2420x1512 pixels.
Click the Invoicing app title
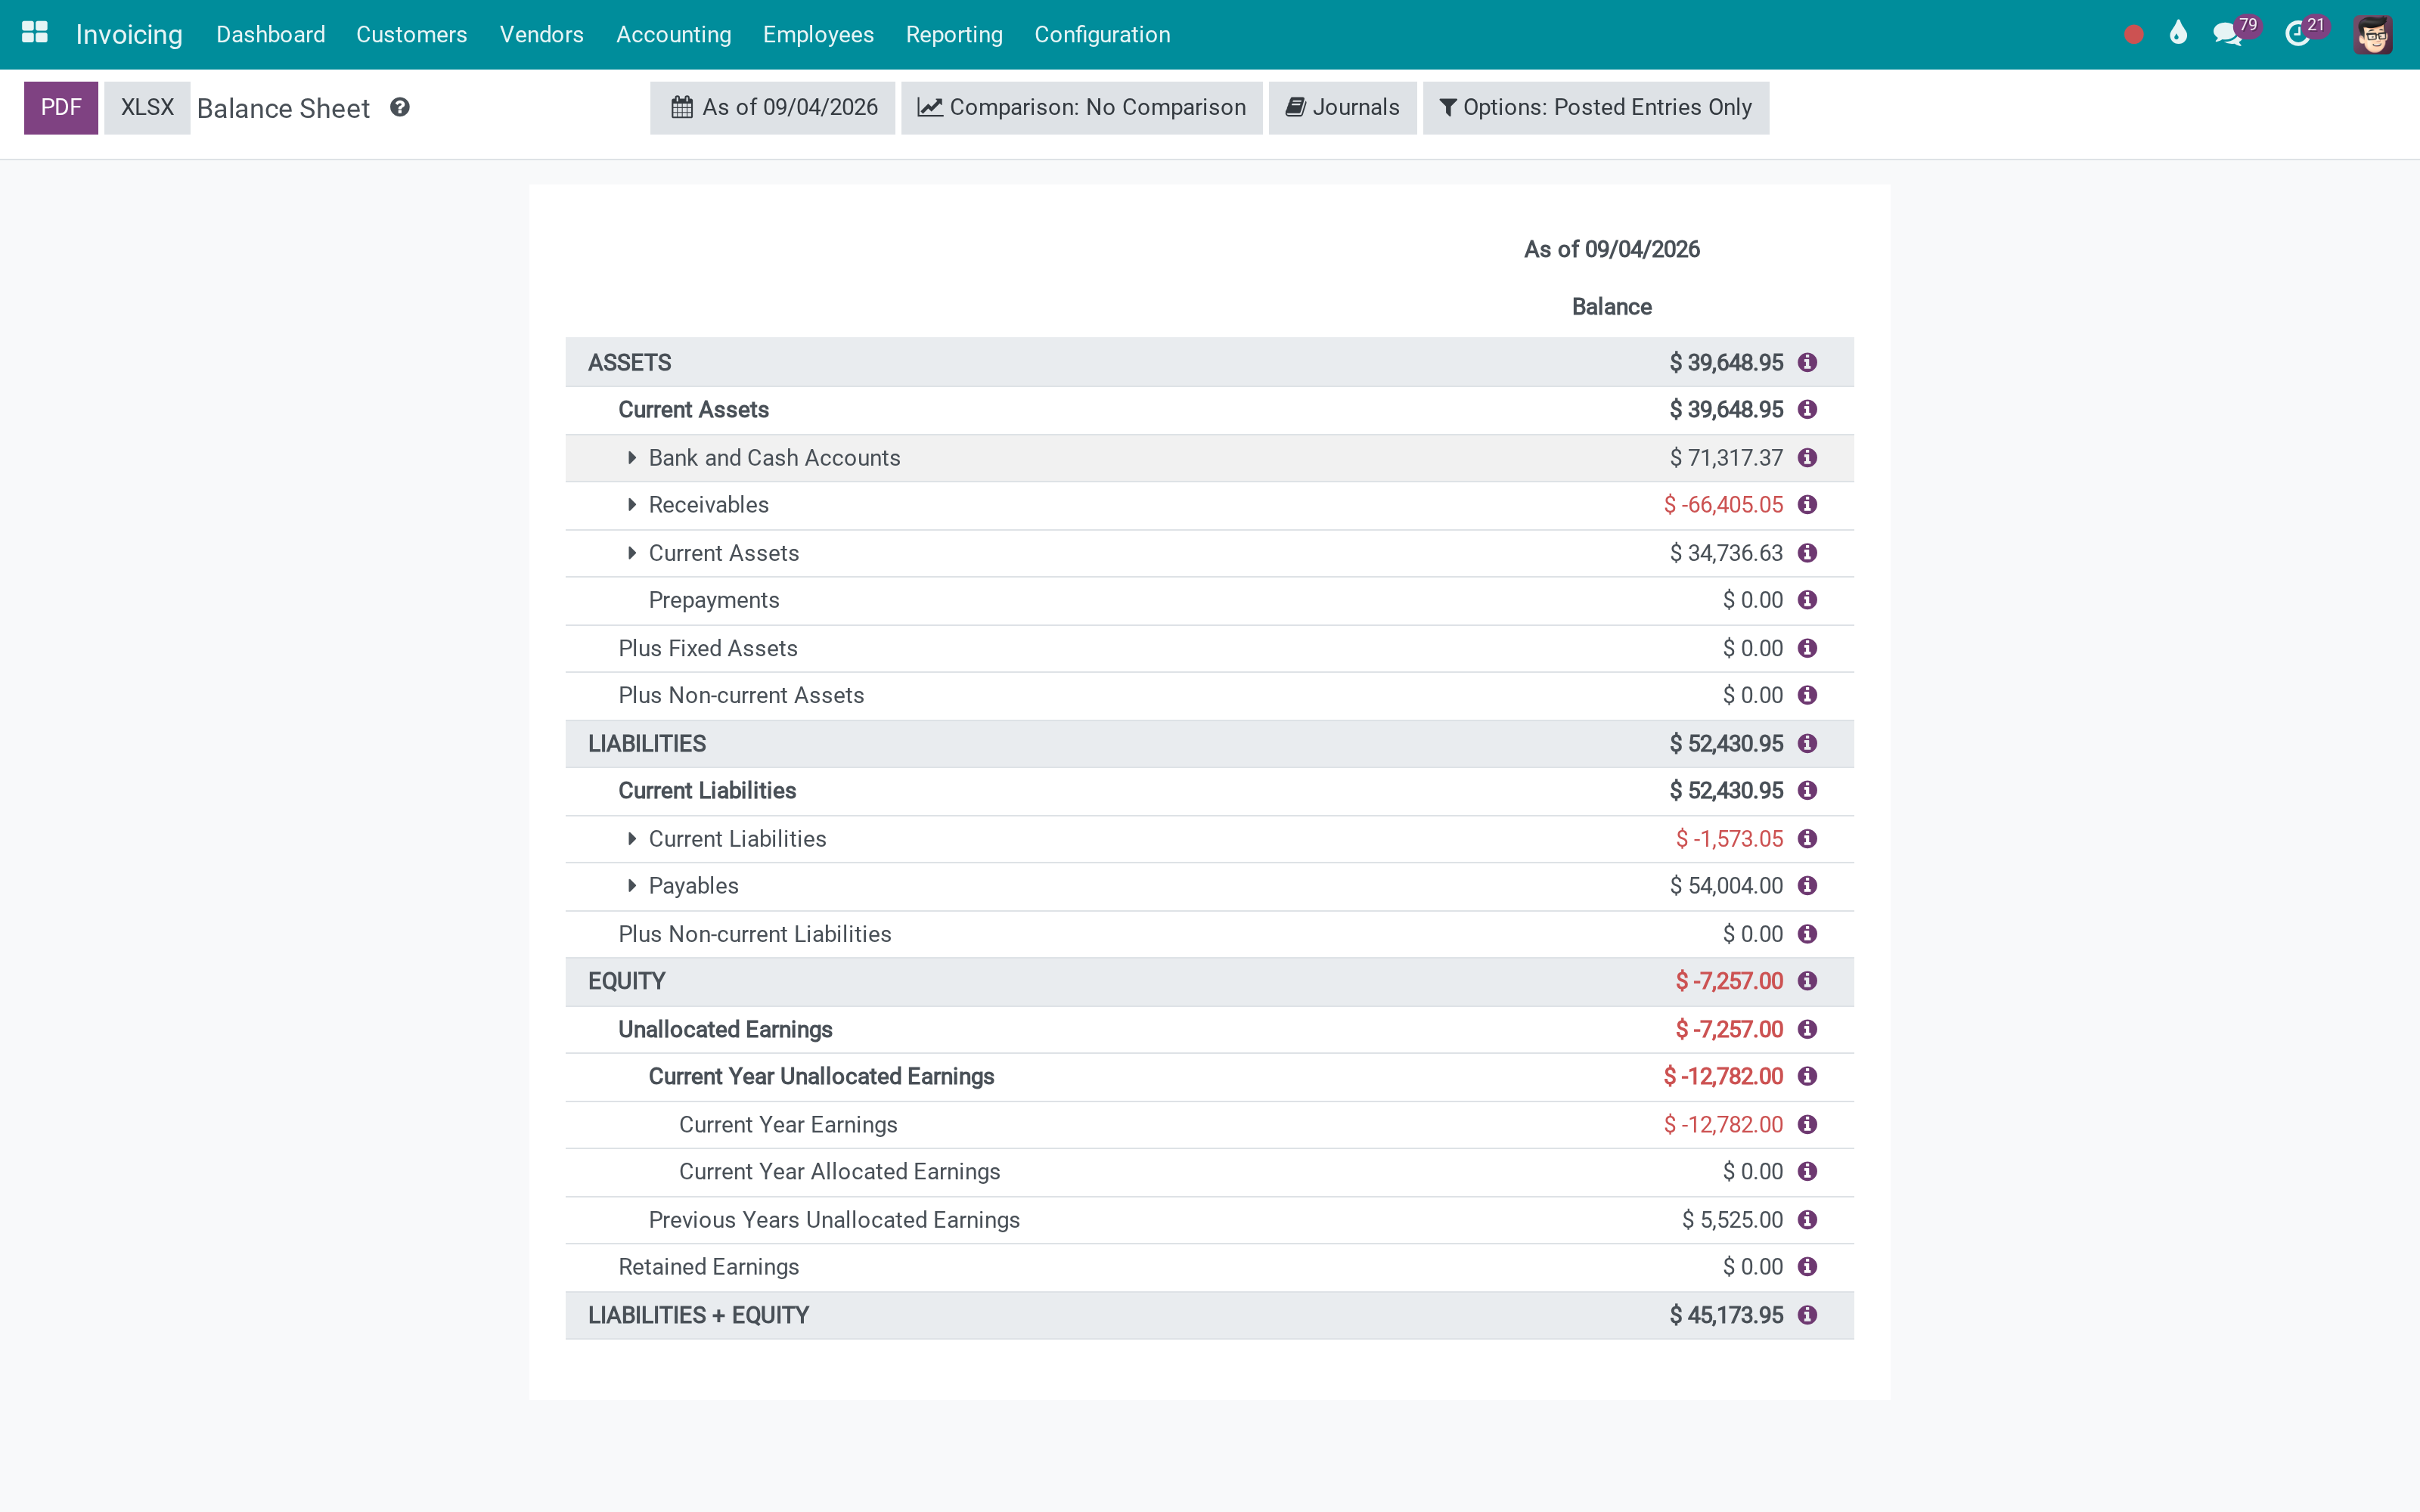[129, 34]
